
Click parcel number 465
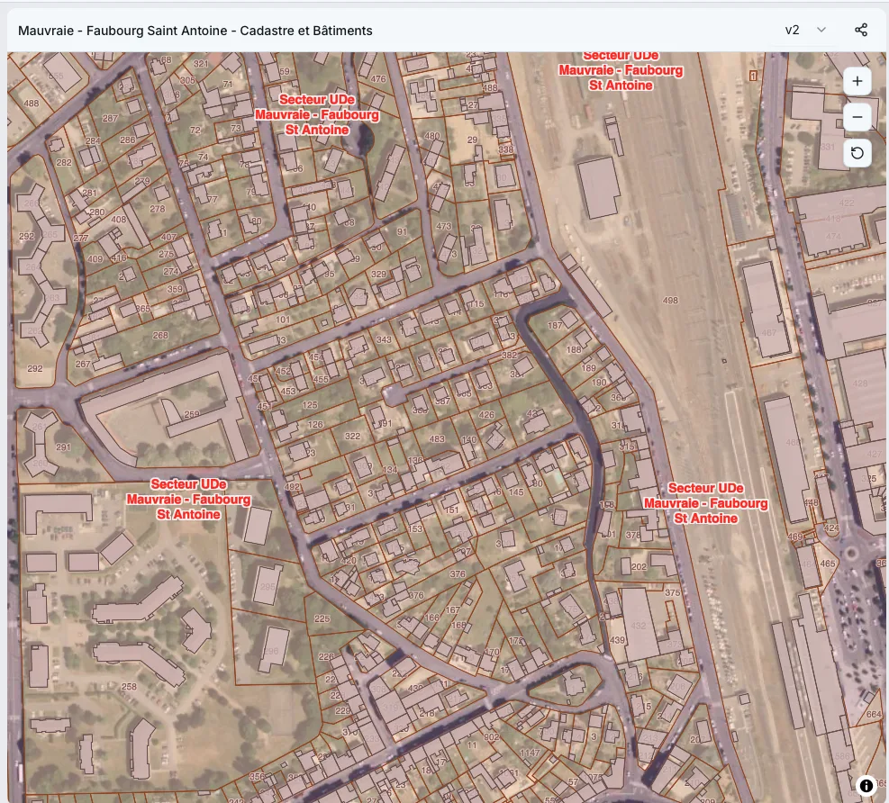(x=828, y=564)
